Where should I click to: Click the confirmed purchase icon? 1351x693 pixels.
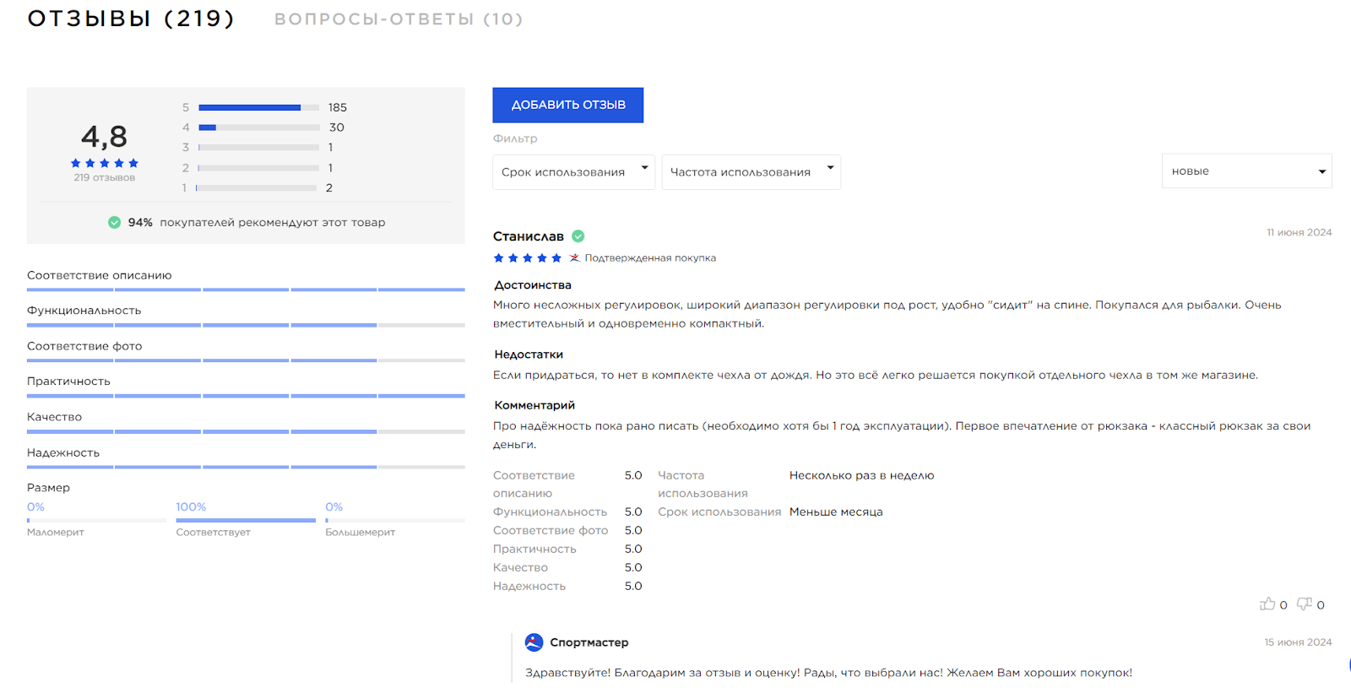click(x=574, y=258)
